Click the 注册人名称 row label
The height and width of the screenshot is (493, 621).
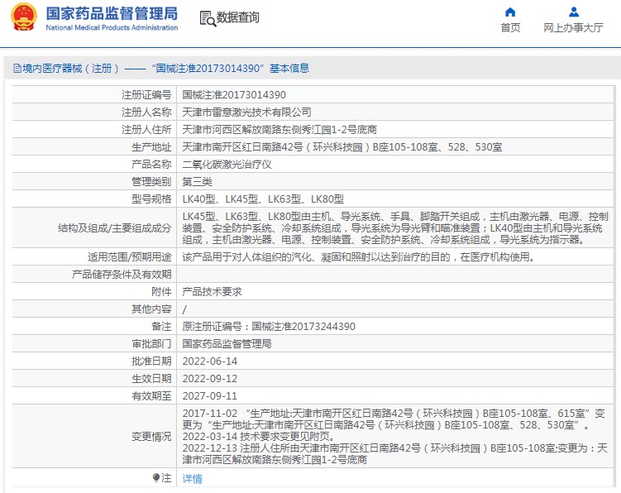click(x=146, y=112)
